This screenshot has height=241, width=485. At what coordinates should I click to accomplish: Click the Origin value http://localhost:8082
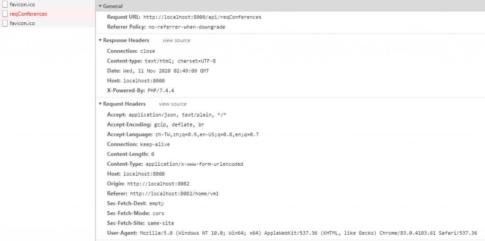click(158, 184)
